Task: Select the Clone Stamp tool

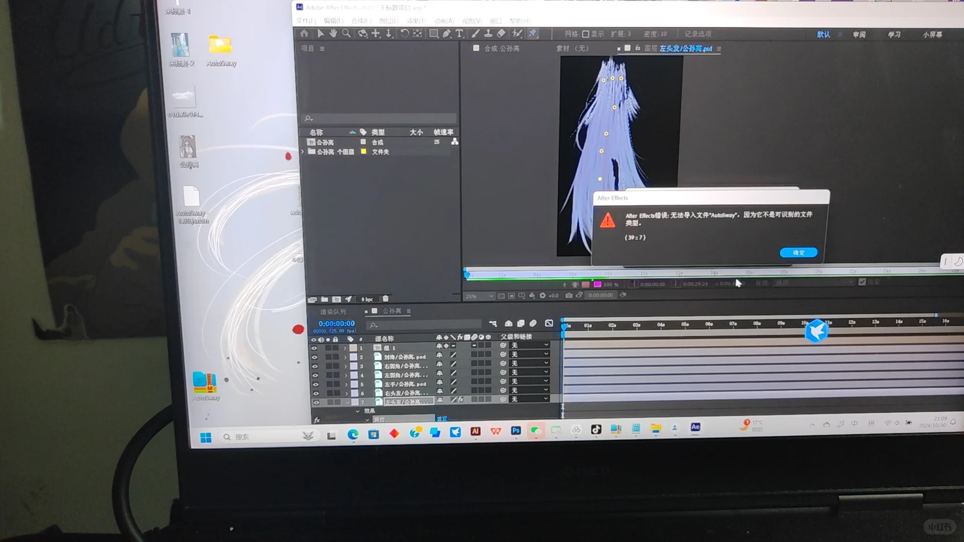Action: click(x=488, y=34)
